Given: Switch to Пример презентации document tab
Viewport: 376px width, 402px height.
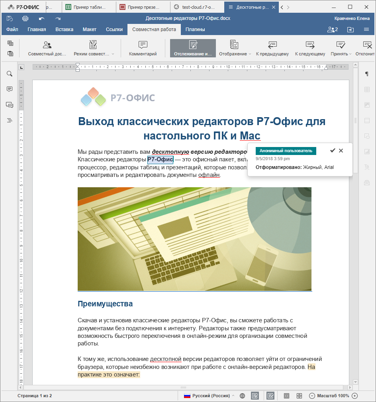Looking at the screenshot, I should (x=143, y=7).
